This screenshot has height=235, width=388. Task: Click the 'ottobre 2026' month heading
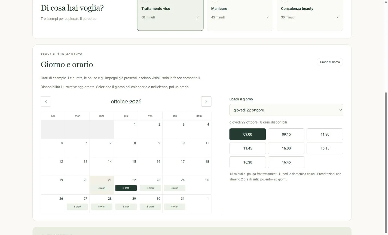click(x=126, y=101)
